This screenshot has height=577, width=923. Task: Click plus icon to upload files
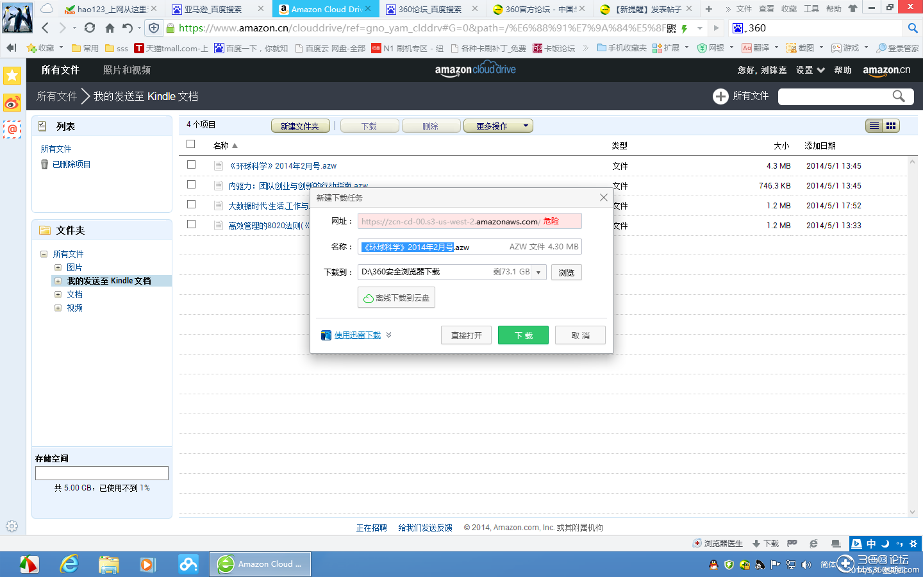(720, 96)
